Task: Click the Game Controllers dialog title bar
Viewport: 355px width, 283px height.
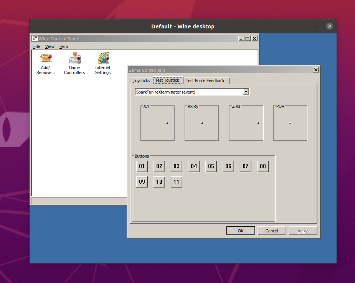Action: click(220, 70)
